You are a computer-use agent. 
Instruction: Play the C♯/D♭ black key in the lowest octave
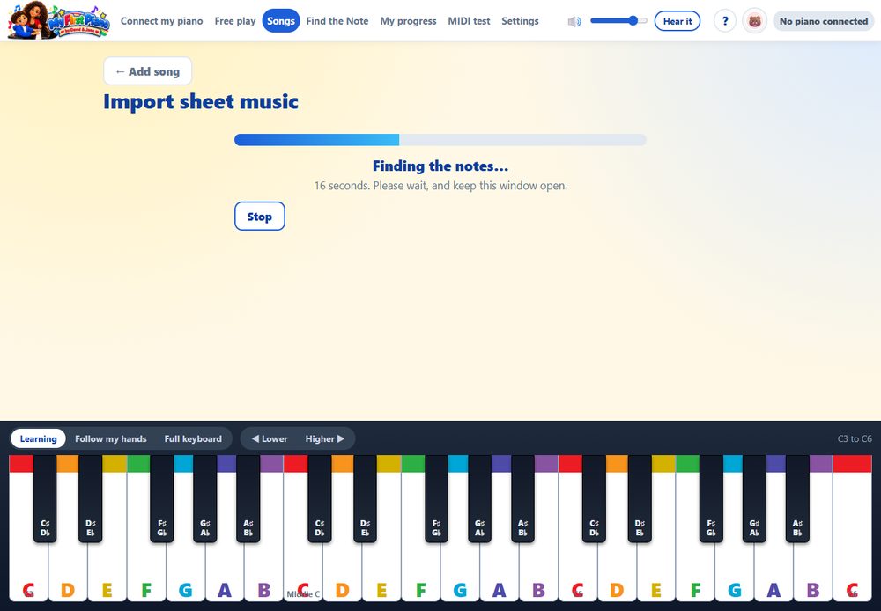(45, 498)
